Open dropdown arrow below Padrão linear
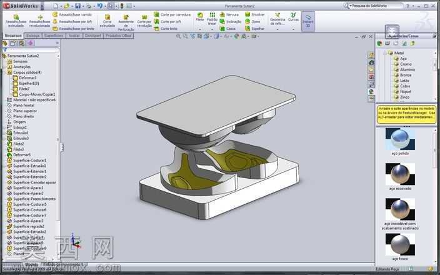This screenshot has height=275, width=440. (212, 29)
